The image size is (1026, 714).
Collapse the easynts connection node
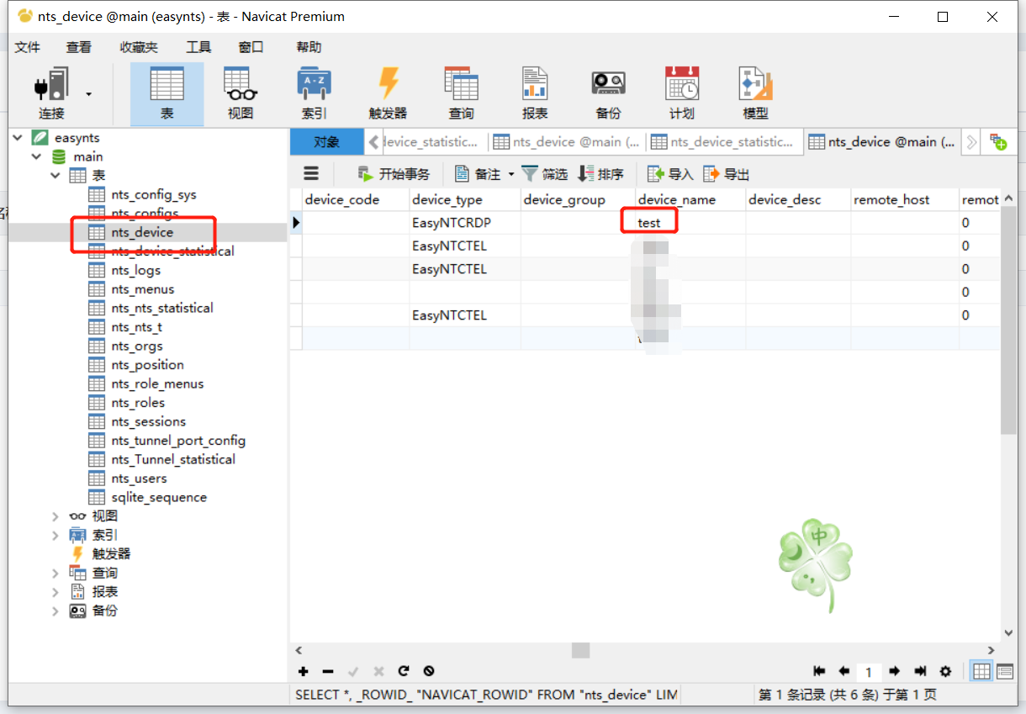pos(18,137)
